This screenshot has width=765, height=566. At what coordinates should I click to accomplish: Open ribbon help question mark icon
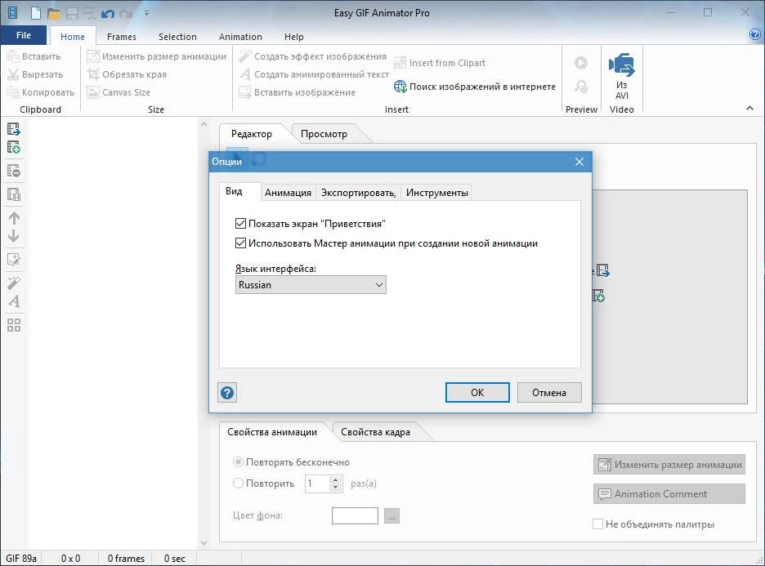754,34
